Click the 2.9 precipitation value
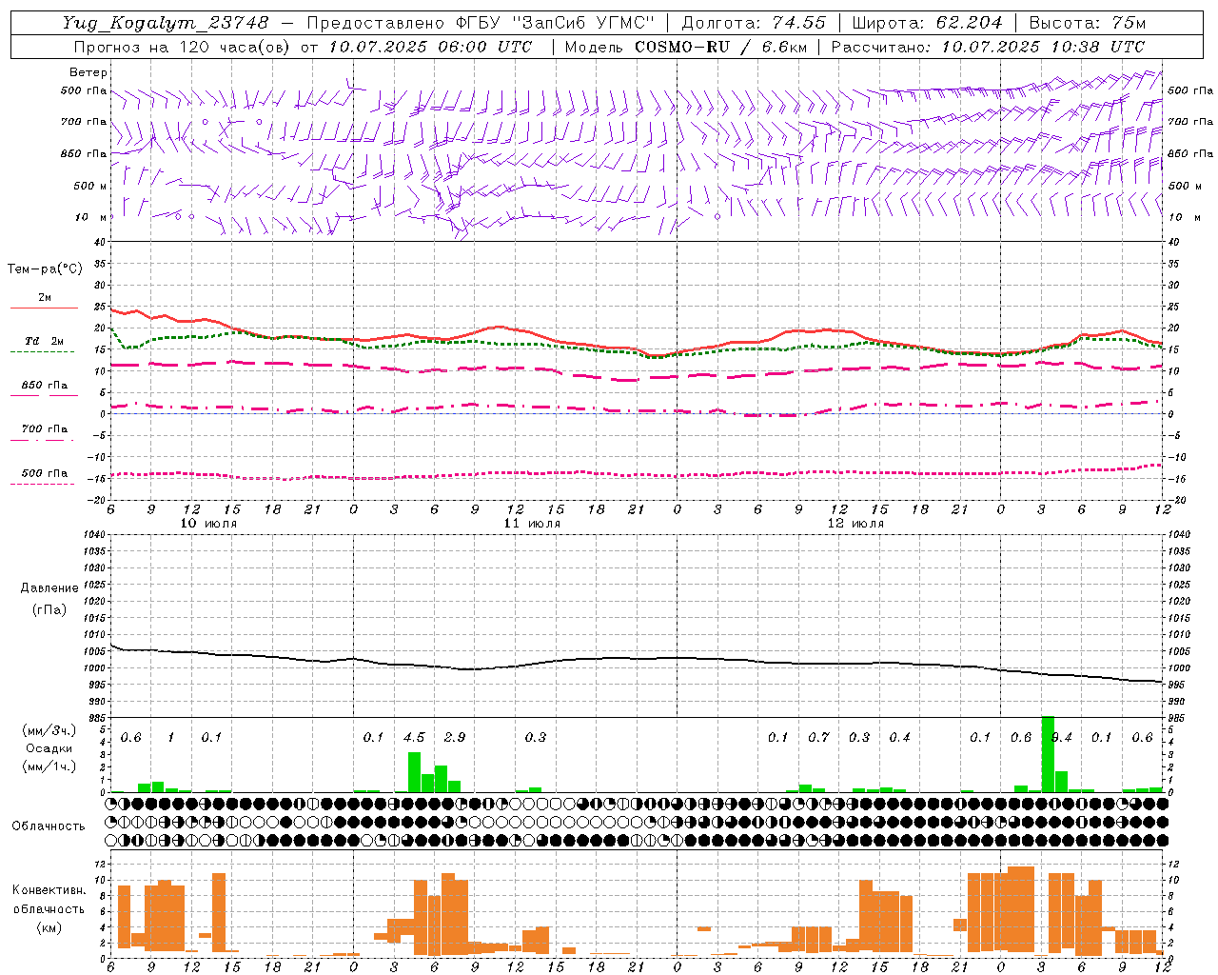1218x975 pixels. pyautogui.click(x=455, y=738)
